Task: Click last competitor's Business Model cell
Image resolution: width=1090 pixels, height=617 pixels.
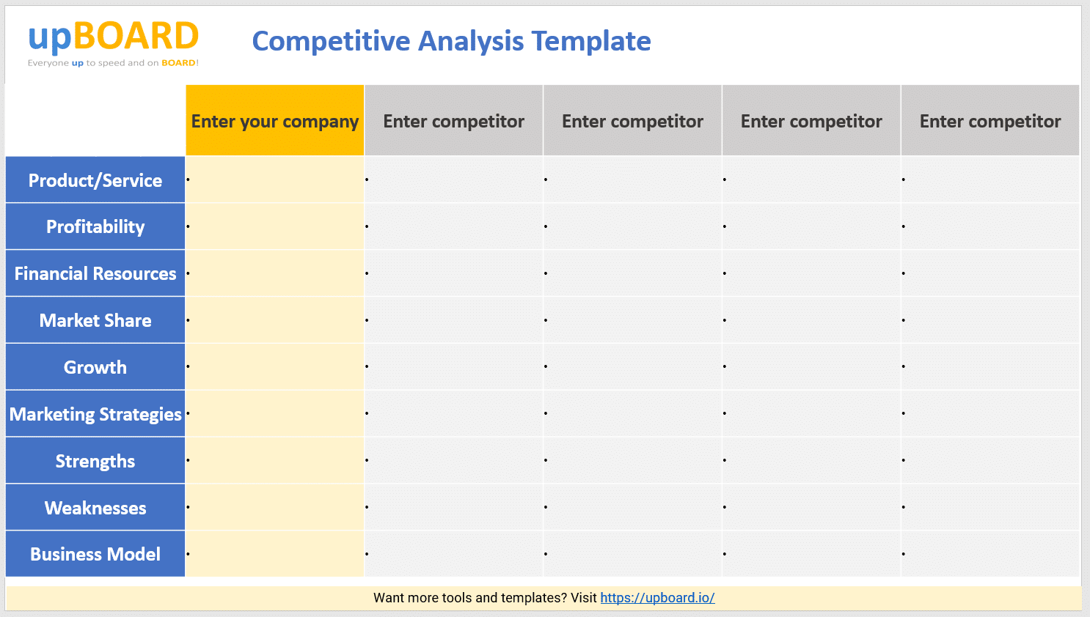Action: point(990,554)
